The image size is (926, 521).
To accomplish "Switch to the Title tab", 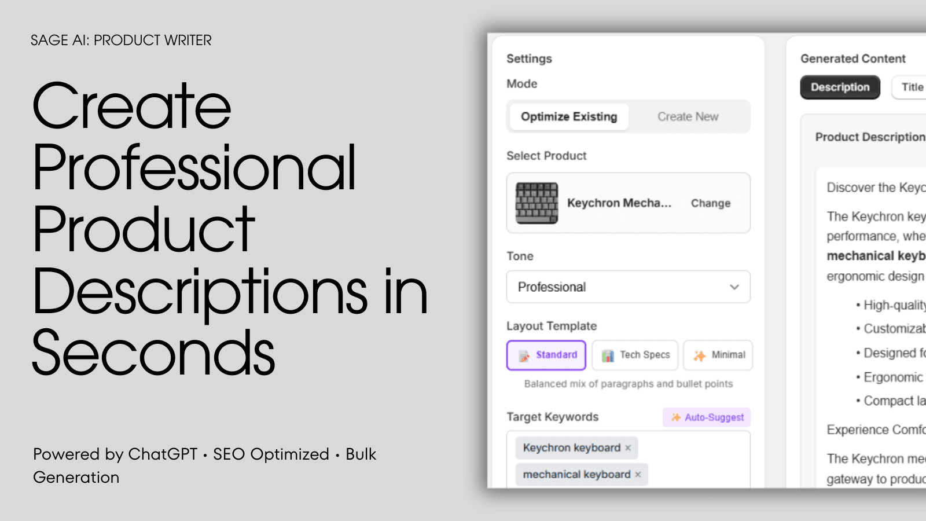I will [912, 87].
